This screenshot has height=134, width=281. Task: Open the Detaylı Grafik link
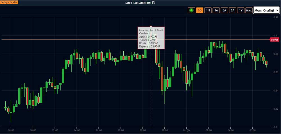[x=9, y=3]
